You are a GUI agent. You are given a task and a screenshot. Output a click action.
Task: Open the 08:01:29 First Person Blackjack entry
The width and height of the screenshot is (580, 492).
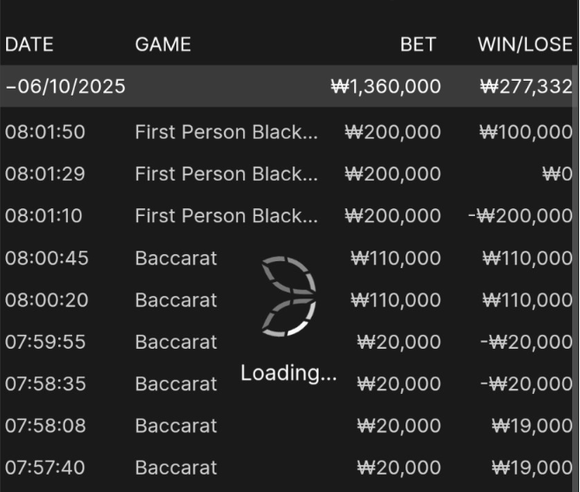click(x=226, y=174)
